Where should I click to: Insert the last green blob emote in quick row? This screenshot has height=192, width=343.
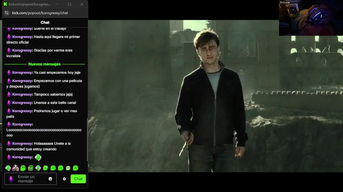(x=76, y=168)
